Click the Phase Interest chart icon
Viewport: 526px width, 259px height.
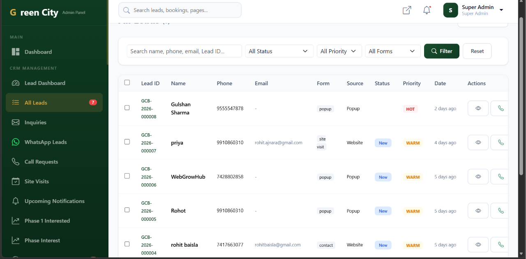tap(16, 240)
